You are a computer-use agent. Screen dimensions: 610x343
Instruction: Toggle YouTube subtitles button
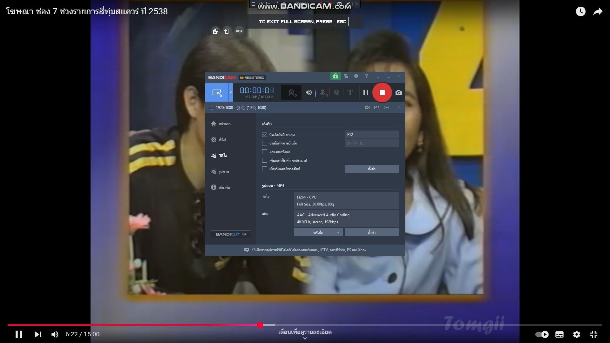[x=559, y=334]
